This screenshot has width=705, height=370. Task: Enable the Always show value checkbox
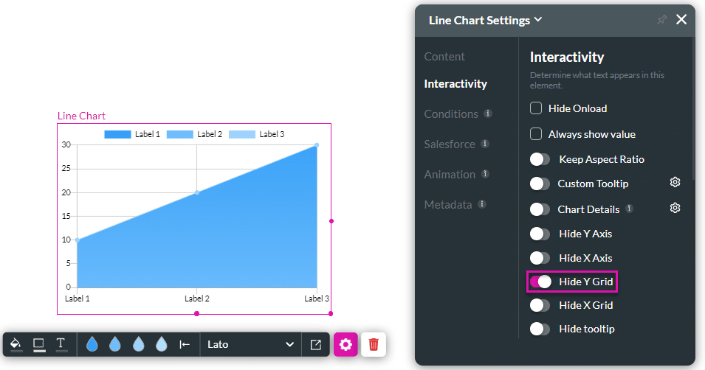pyautogui.click(x=537, y=134)
